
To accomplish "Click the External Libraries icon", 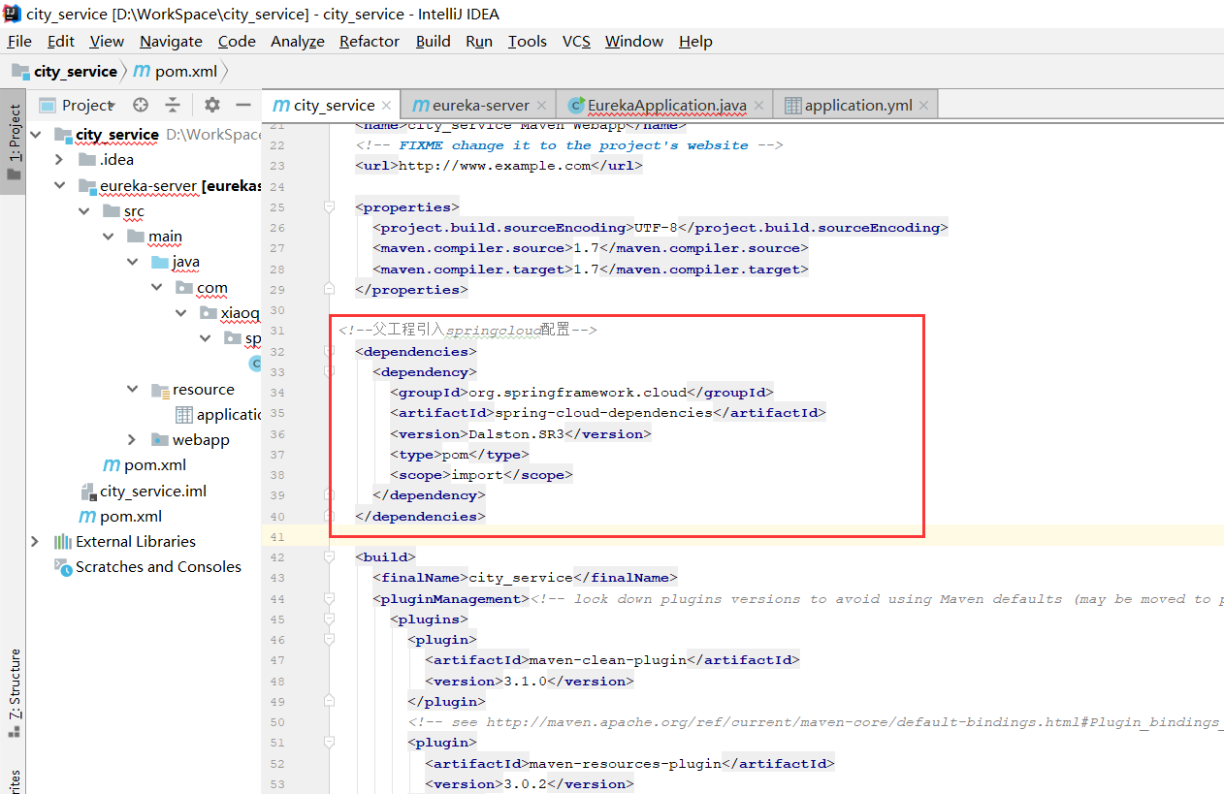I will (63, 542).
